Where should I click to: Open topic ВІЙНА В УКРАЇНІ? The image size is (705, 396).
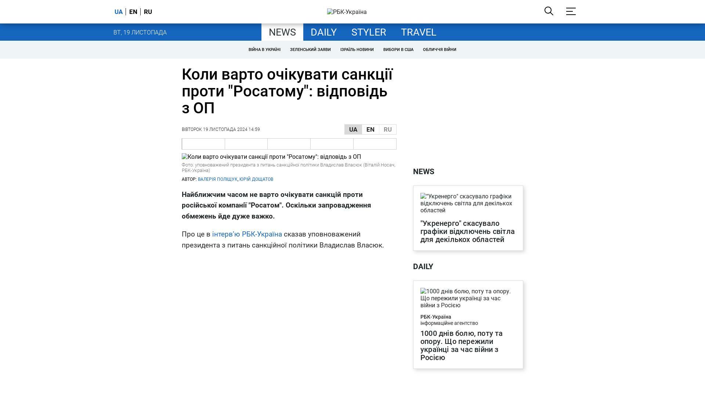click(264, 49)
